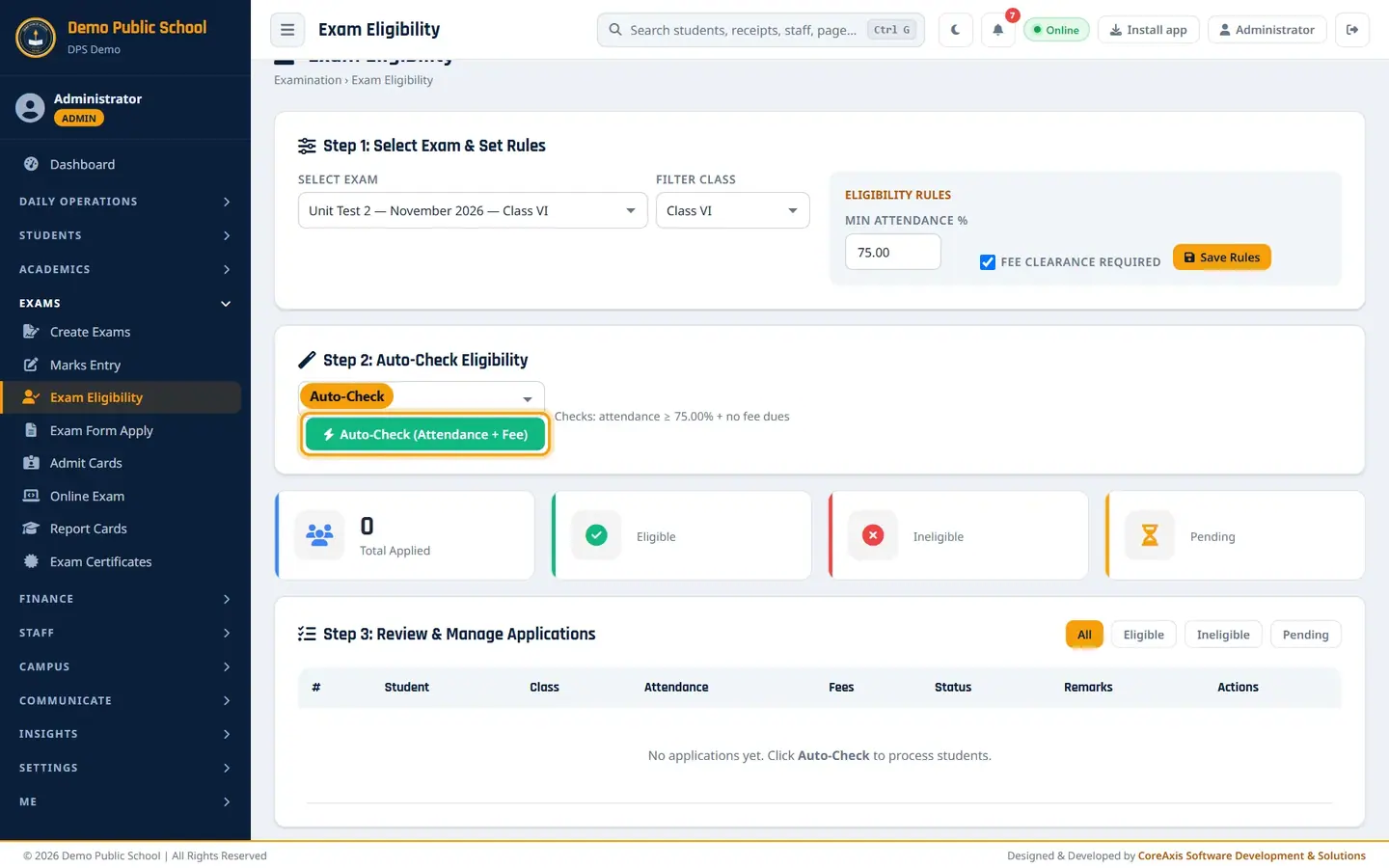Image resolution: width=1389 pixels, height=868 pixels.
Task: Expand the Staff sidebar section
Action: (x=125, y=633)
